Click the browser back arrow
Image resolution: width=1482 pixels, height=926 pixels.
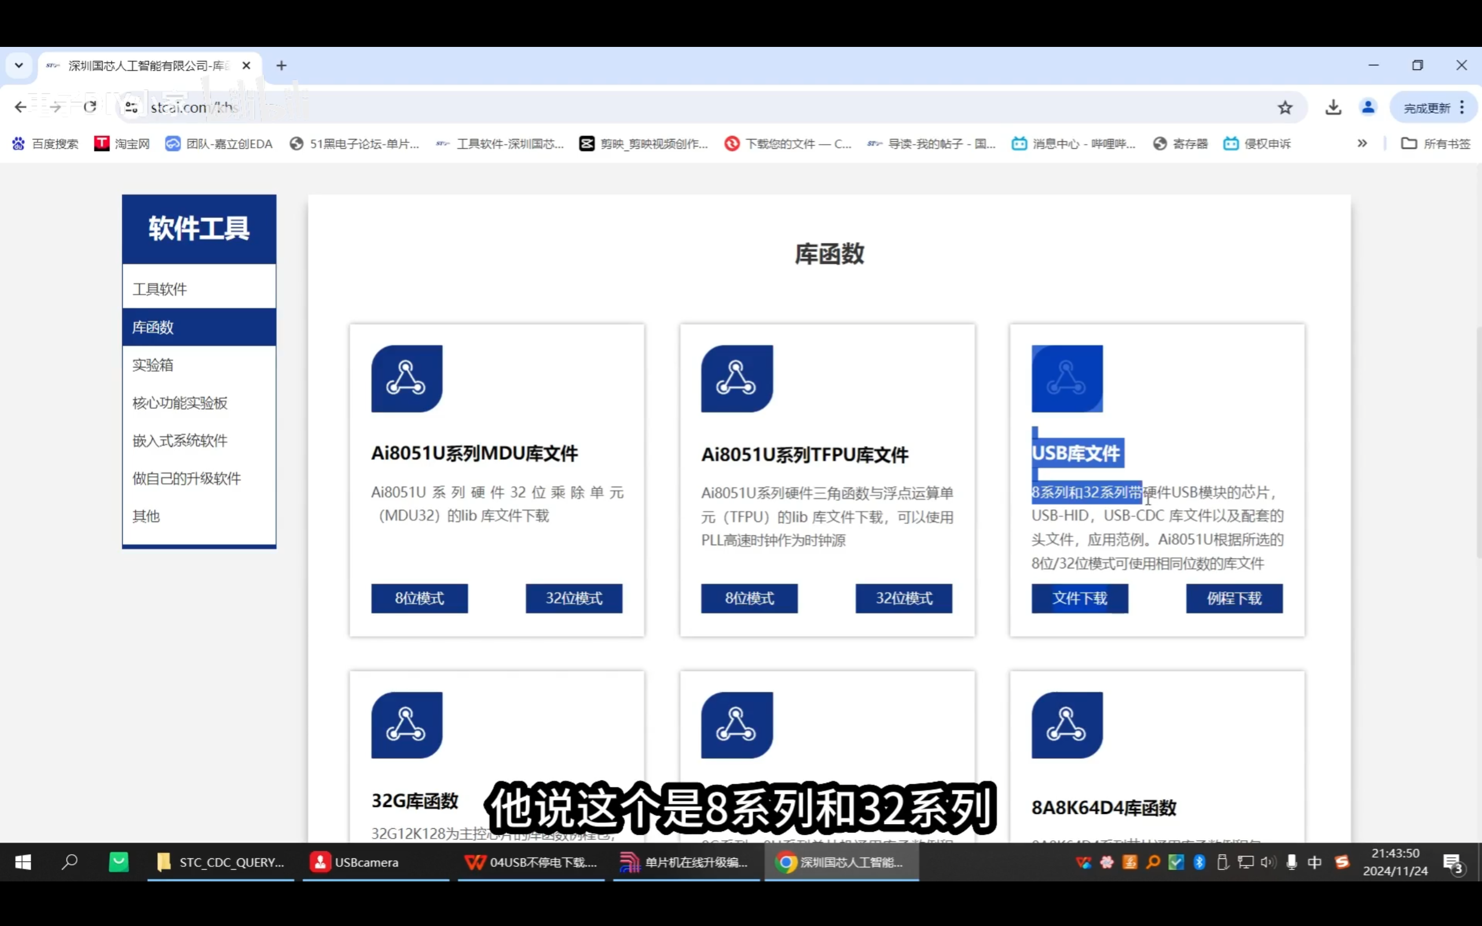coord(20,107)
